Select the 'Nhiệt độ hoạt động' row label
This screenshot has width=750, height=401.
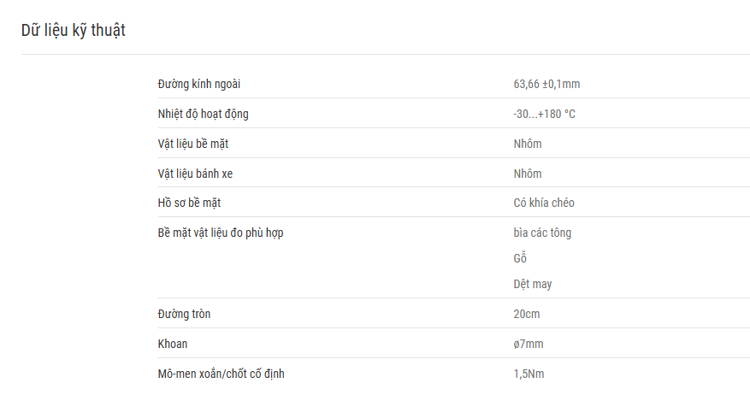coord(204,115)
